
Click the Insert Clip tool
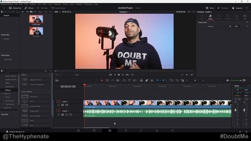coord(124,80)
